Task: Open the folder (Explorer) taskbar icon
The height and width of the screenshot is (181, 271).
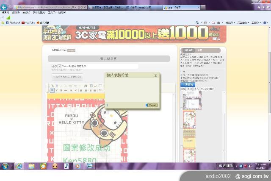Action: (31, 166)
